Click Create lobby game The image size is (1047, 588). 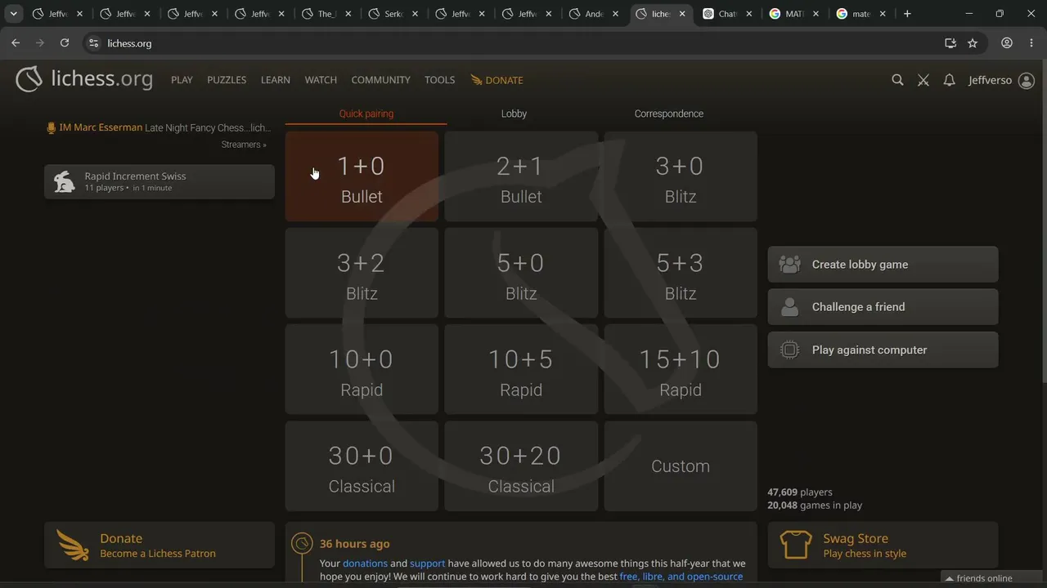point(883,265)
